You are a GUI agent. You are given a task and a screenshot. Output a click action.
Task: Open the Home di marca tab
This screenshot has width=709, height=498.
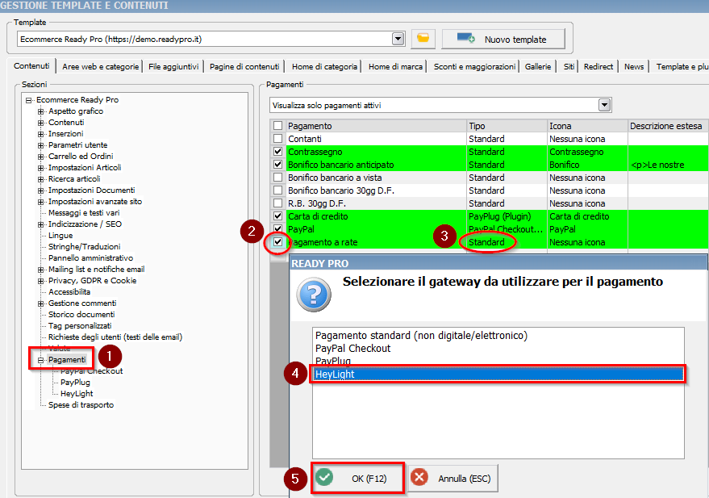coord(395,66)
